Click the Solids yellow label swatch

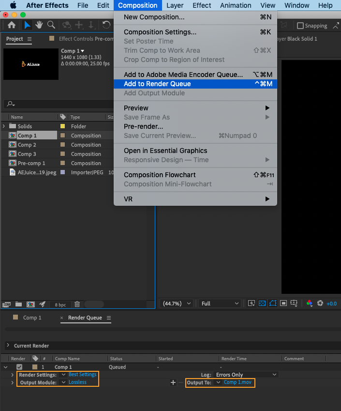62,126
